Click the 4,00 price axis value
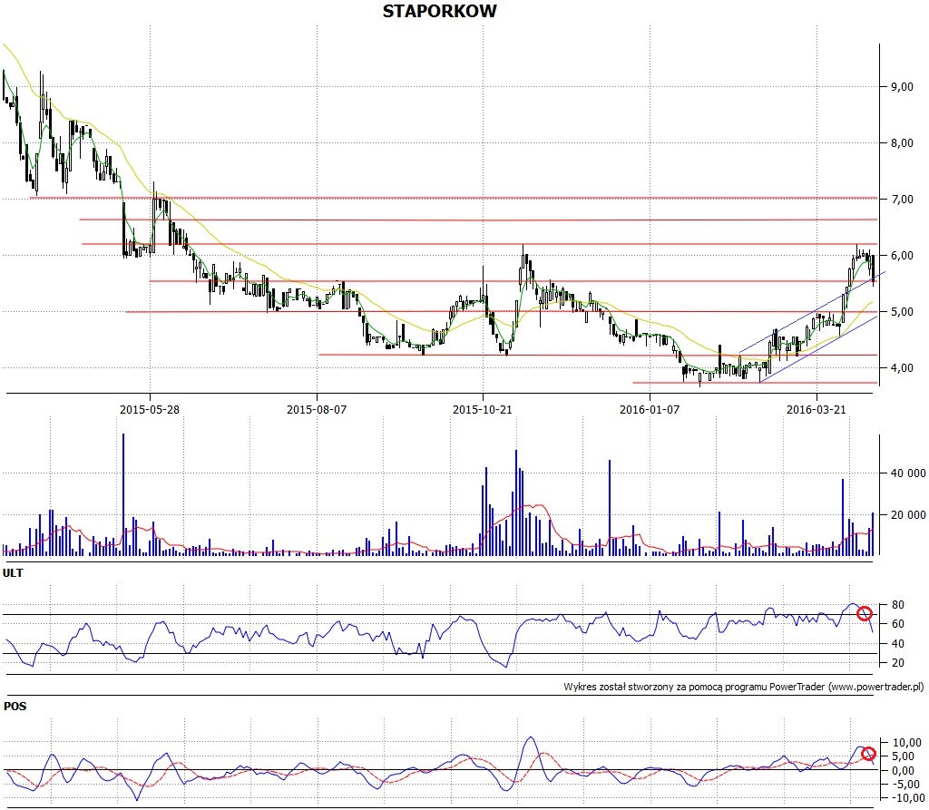The height and width of the screenshot is (810, 929). (903, 368)
